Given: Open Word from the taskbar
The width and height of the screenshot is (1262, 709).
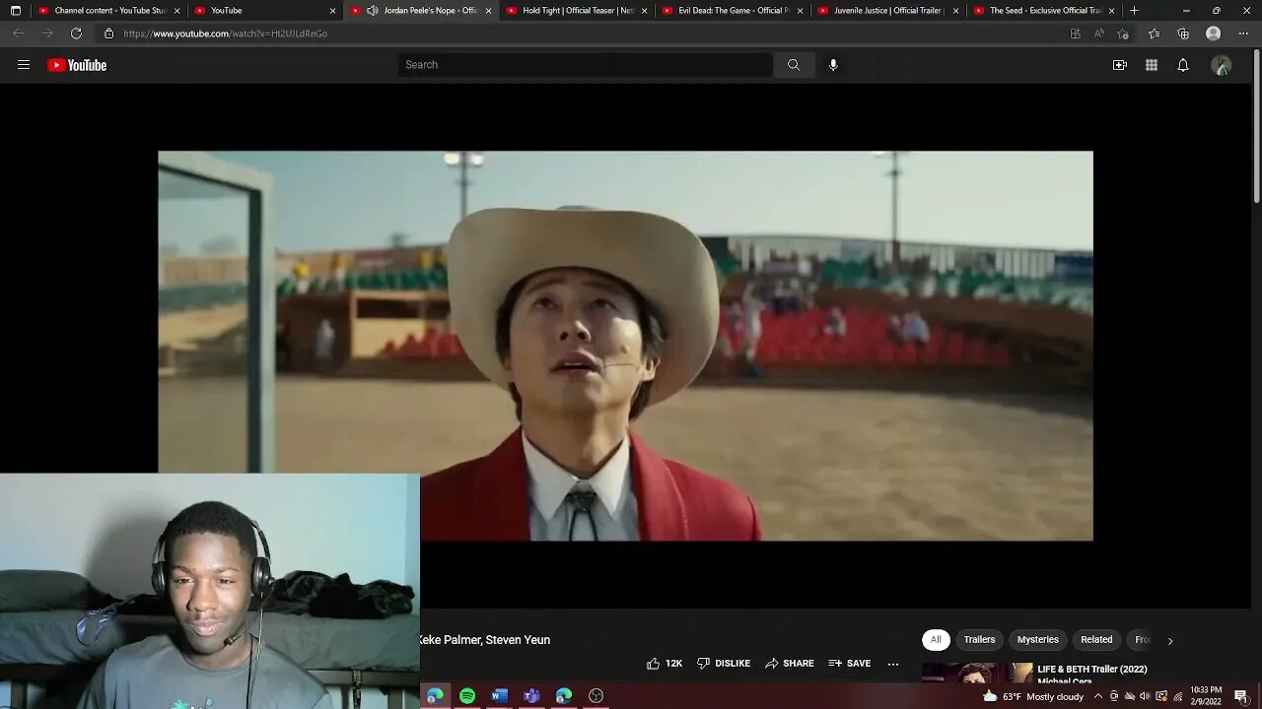Looking at the screenshot, I should point(500,696).
